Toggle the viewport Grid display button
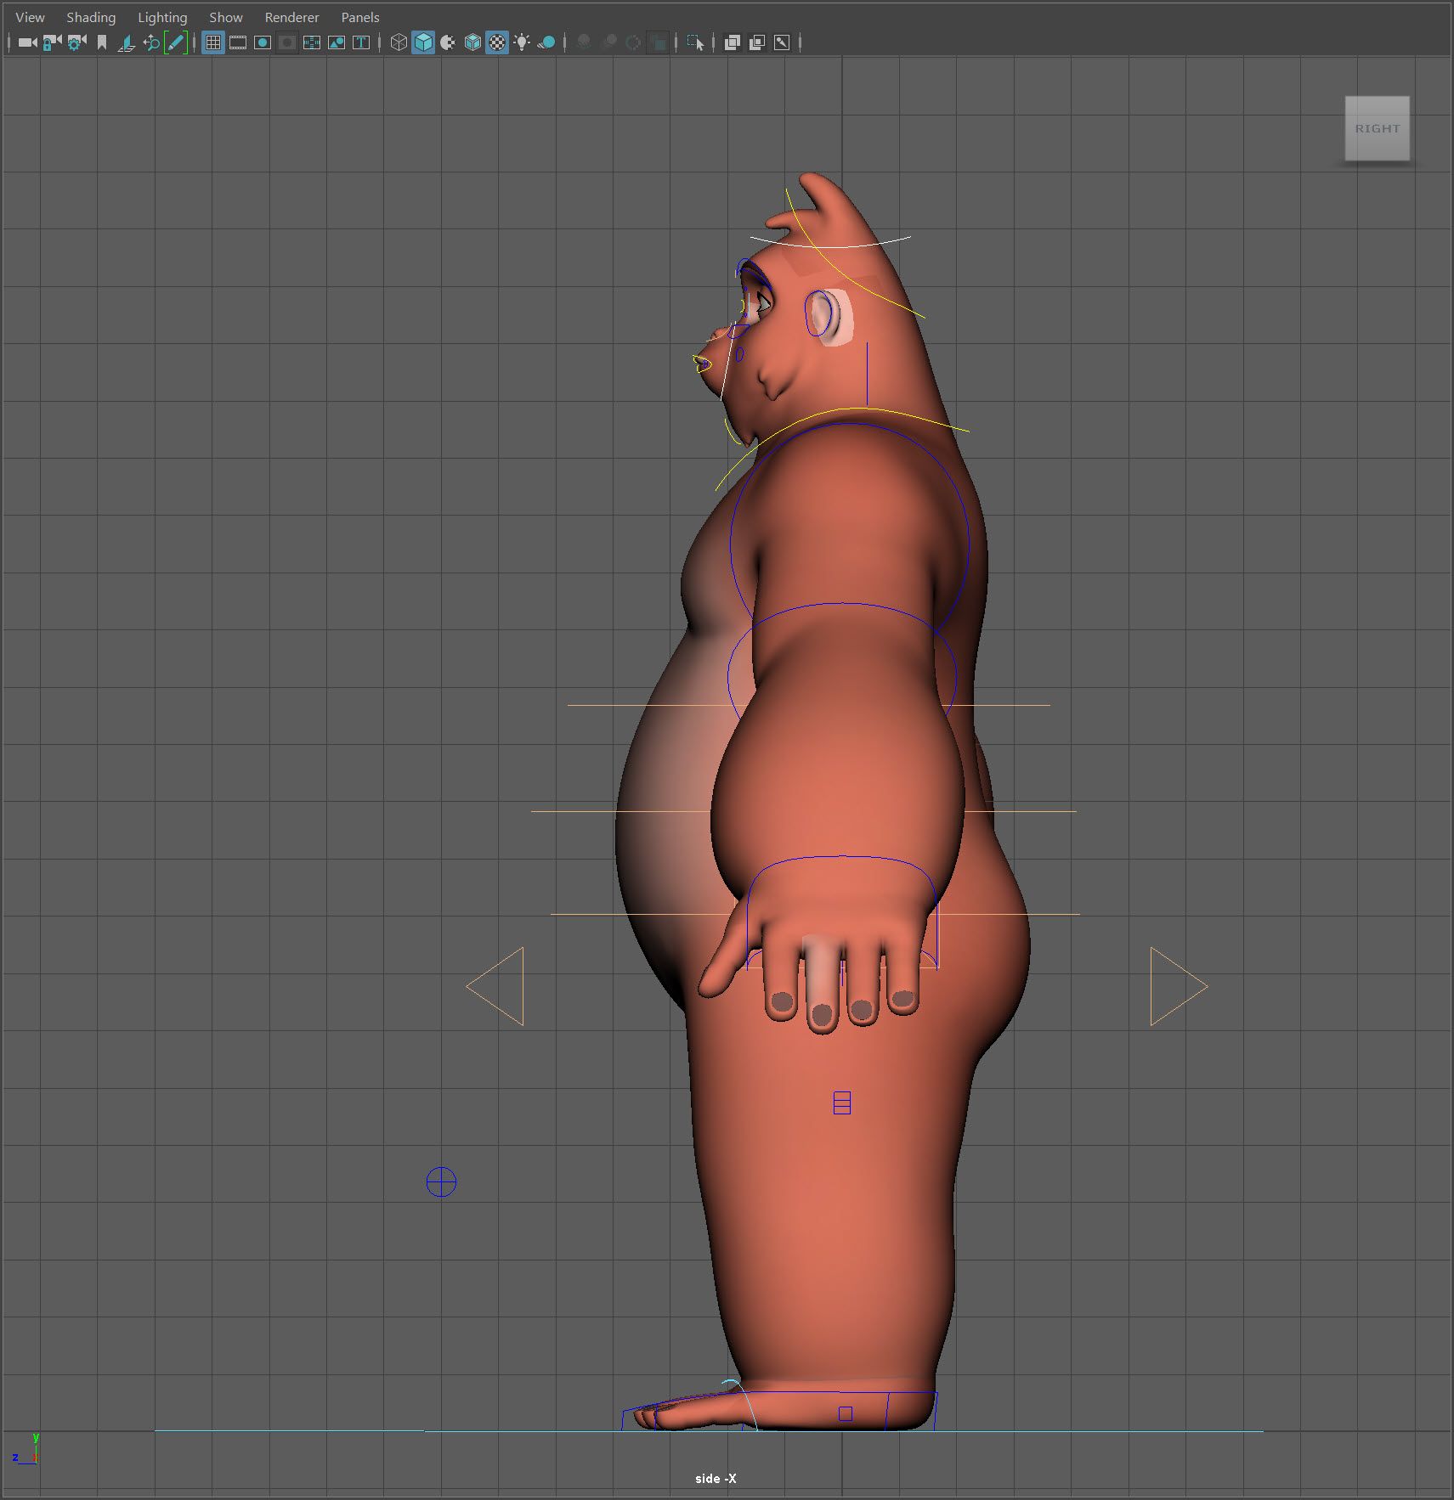Image resolution: width=1454 pixels, height=1500 pixels. coord(213,42)
